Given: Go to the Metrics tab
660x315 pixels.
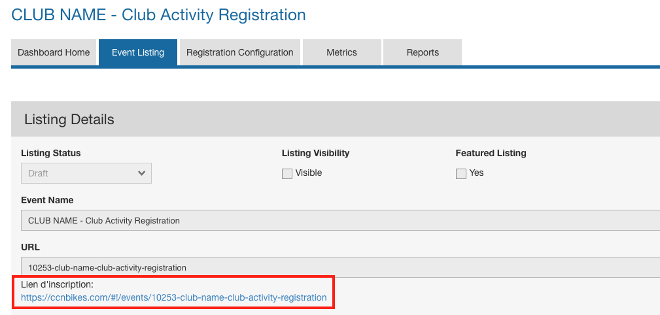Looking at the screenshot, I should (x=341, y=52).
